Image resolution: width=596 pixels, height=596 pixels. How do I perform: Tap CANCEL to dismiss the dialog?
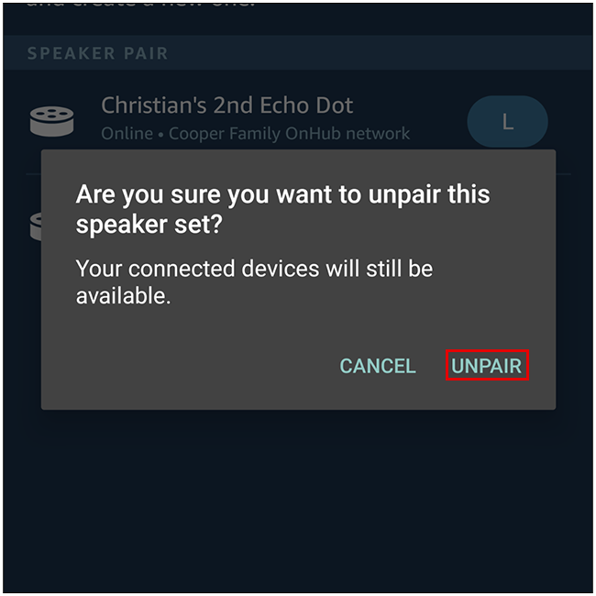(x=378, y=366)
